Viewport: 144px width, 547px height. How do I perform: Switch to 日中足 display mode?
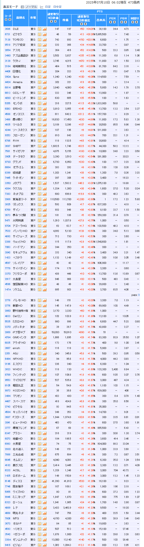pos(57,7)
